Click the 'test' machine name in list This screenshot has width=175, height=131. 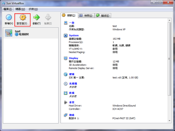(x=18, y=31)
